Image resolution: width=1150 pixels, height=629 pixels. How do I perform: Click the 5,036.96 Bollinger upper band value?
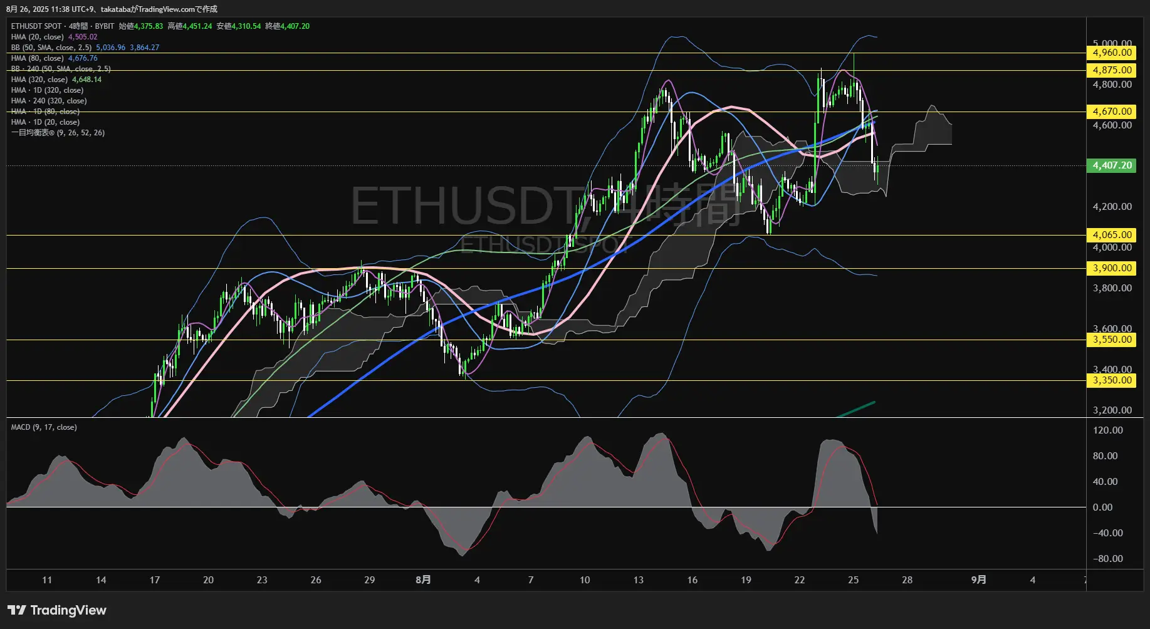[110, 48]
